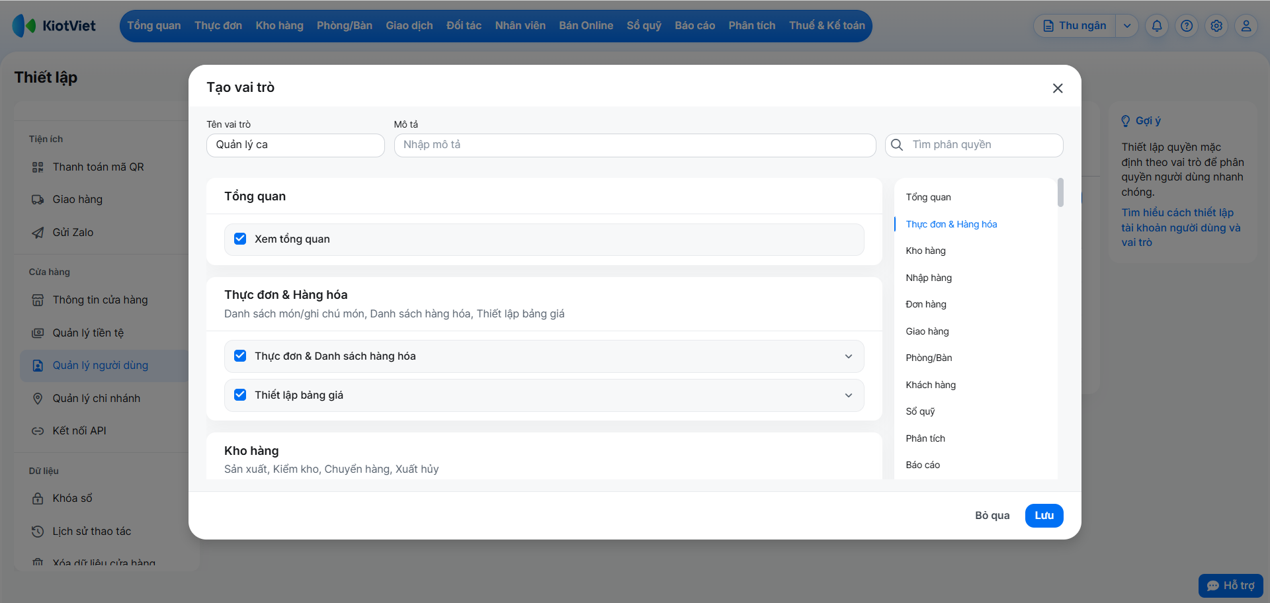This screenshot has height=603, width=1270.
Task: Jump to Khách hàng in permission list
Action: click(x=931, y=385)
